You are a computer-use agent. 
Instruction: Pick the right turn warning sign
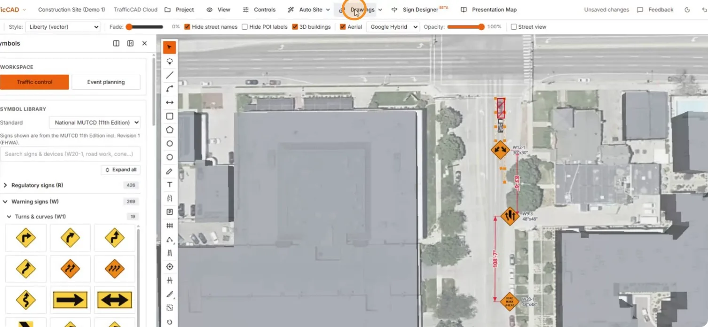point(26,238)
